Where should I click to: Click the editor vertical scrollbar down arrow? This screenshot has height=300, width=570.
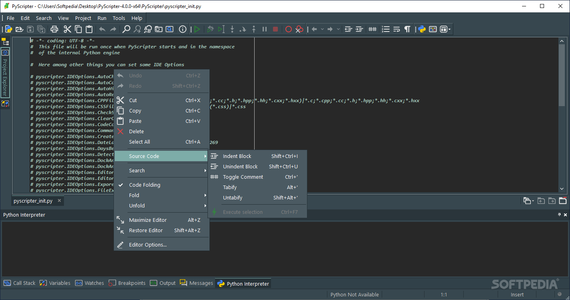point(561,189)
